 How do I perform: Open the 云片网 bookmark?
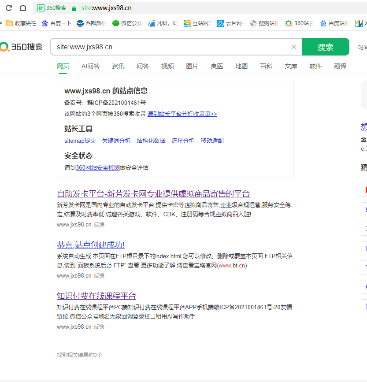[230, 23]
